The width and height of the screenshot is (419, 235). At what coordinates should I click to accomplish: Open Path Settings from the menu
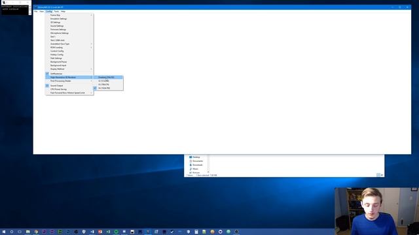coord(69,58)
